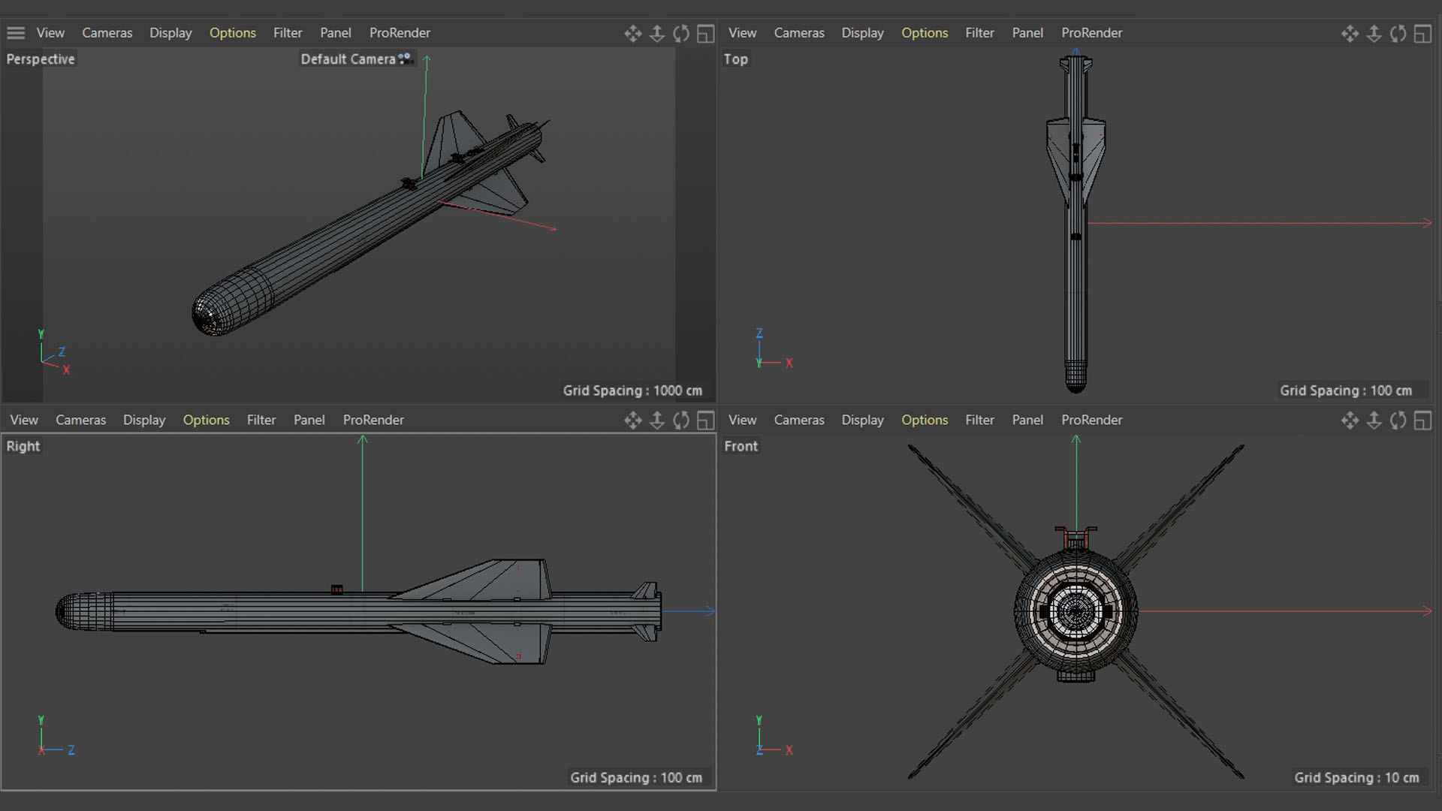Image resolution: width=1442 pixels, height=811 pixels.
Task: Open Filter menu in Right viewport
Action: point(261,420)
